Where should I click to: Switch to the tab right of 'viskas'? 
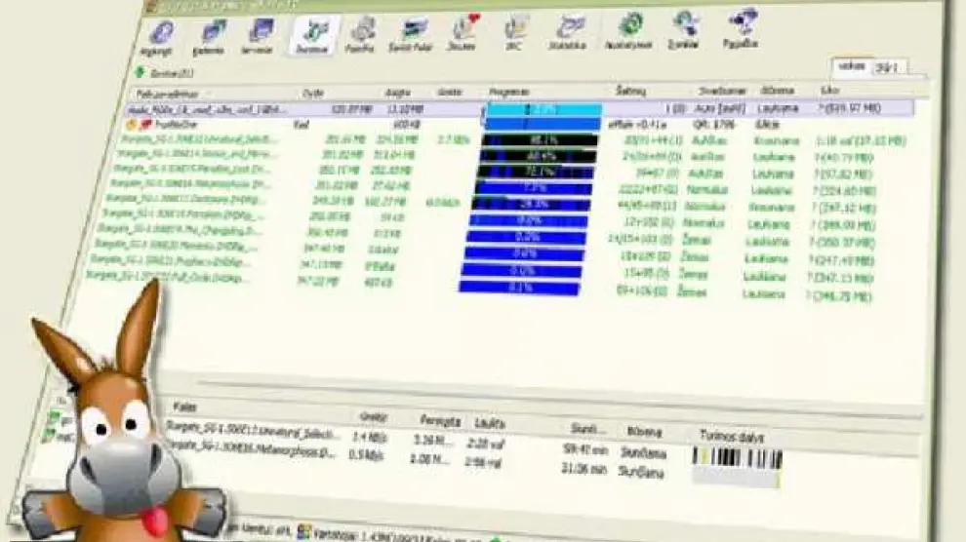click(887, 66)
